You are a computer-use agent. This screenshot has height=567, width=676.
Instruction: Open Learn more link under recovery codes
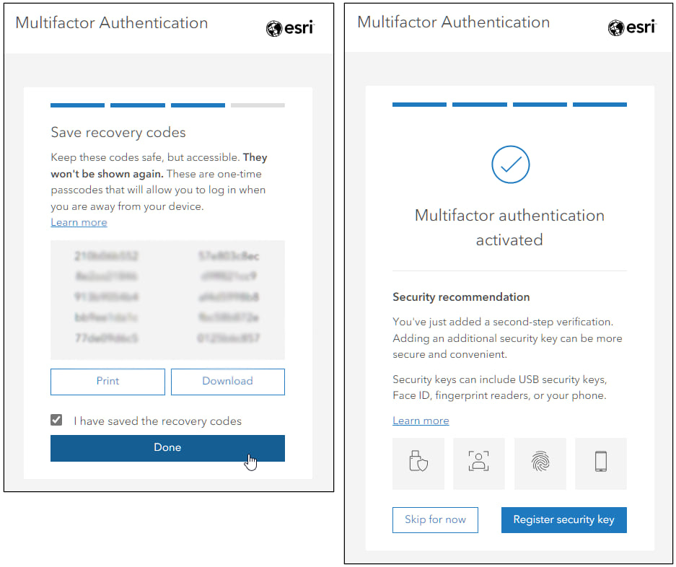point(79,222)
